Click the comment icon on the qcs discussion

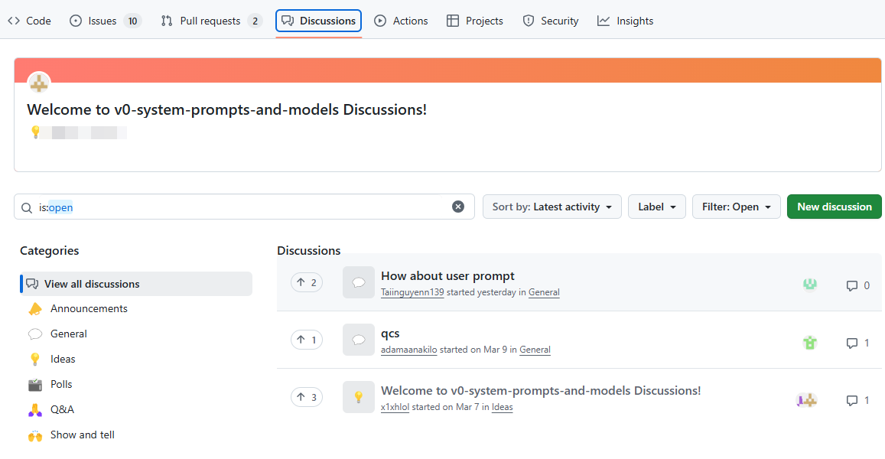pos(851,343)
